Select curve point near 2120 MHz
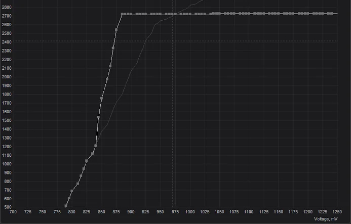The image size is (351, 224). tap(110, 66)
